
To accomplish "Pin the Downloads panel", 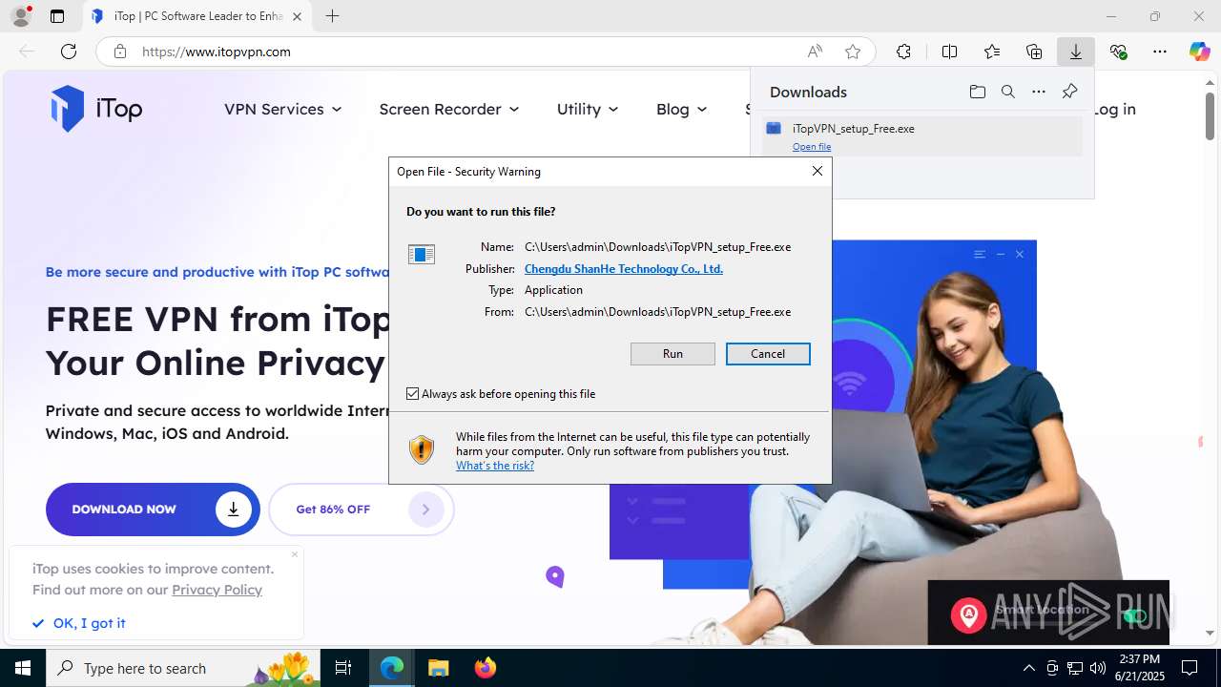I will [x=1069, y=92].
